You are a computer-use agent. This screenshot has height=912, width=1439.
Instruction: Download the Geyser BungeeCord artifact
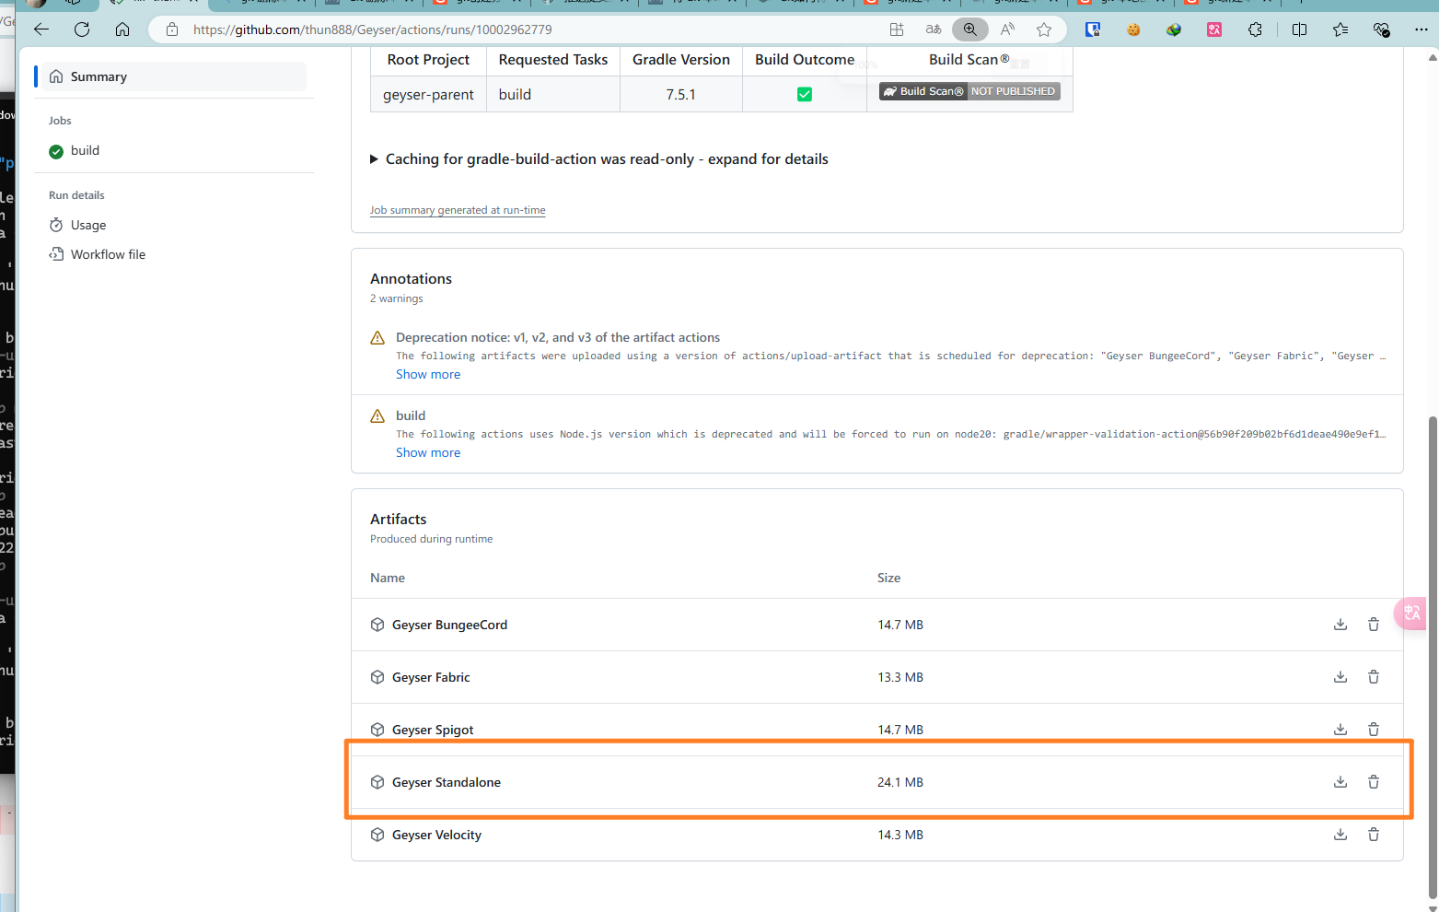coord(1340,625)
